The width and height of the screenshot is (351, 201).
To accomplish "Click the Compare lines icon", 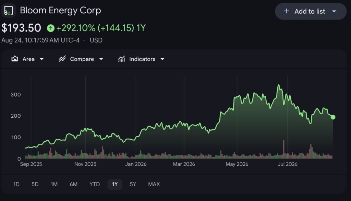I will (62, 59).
